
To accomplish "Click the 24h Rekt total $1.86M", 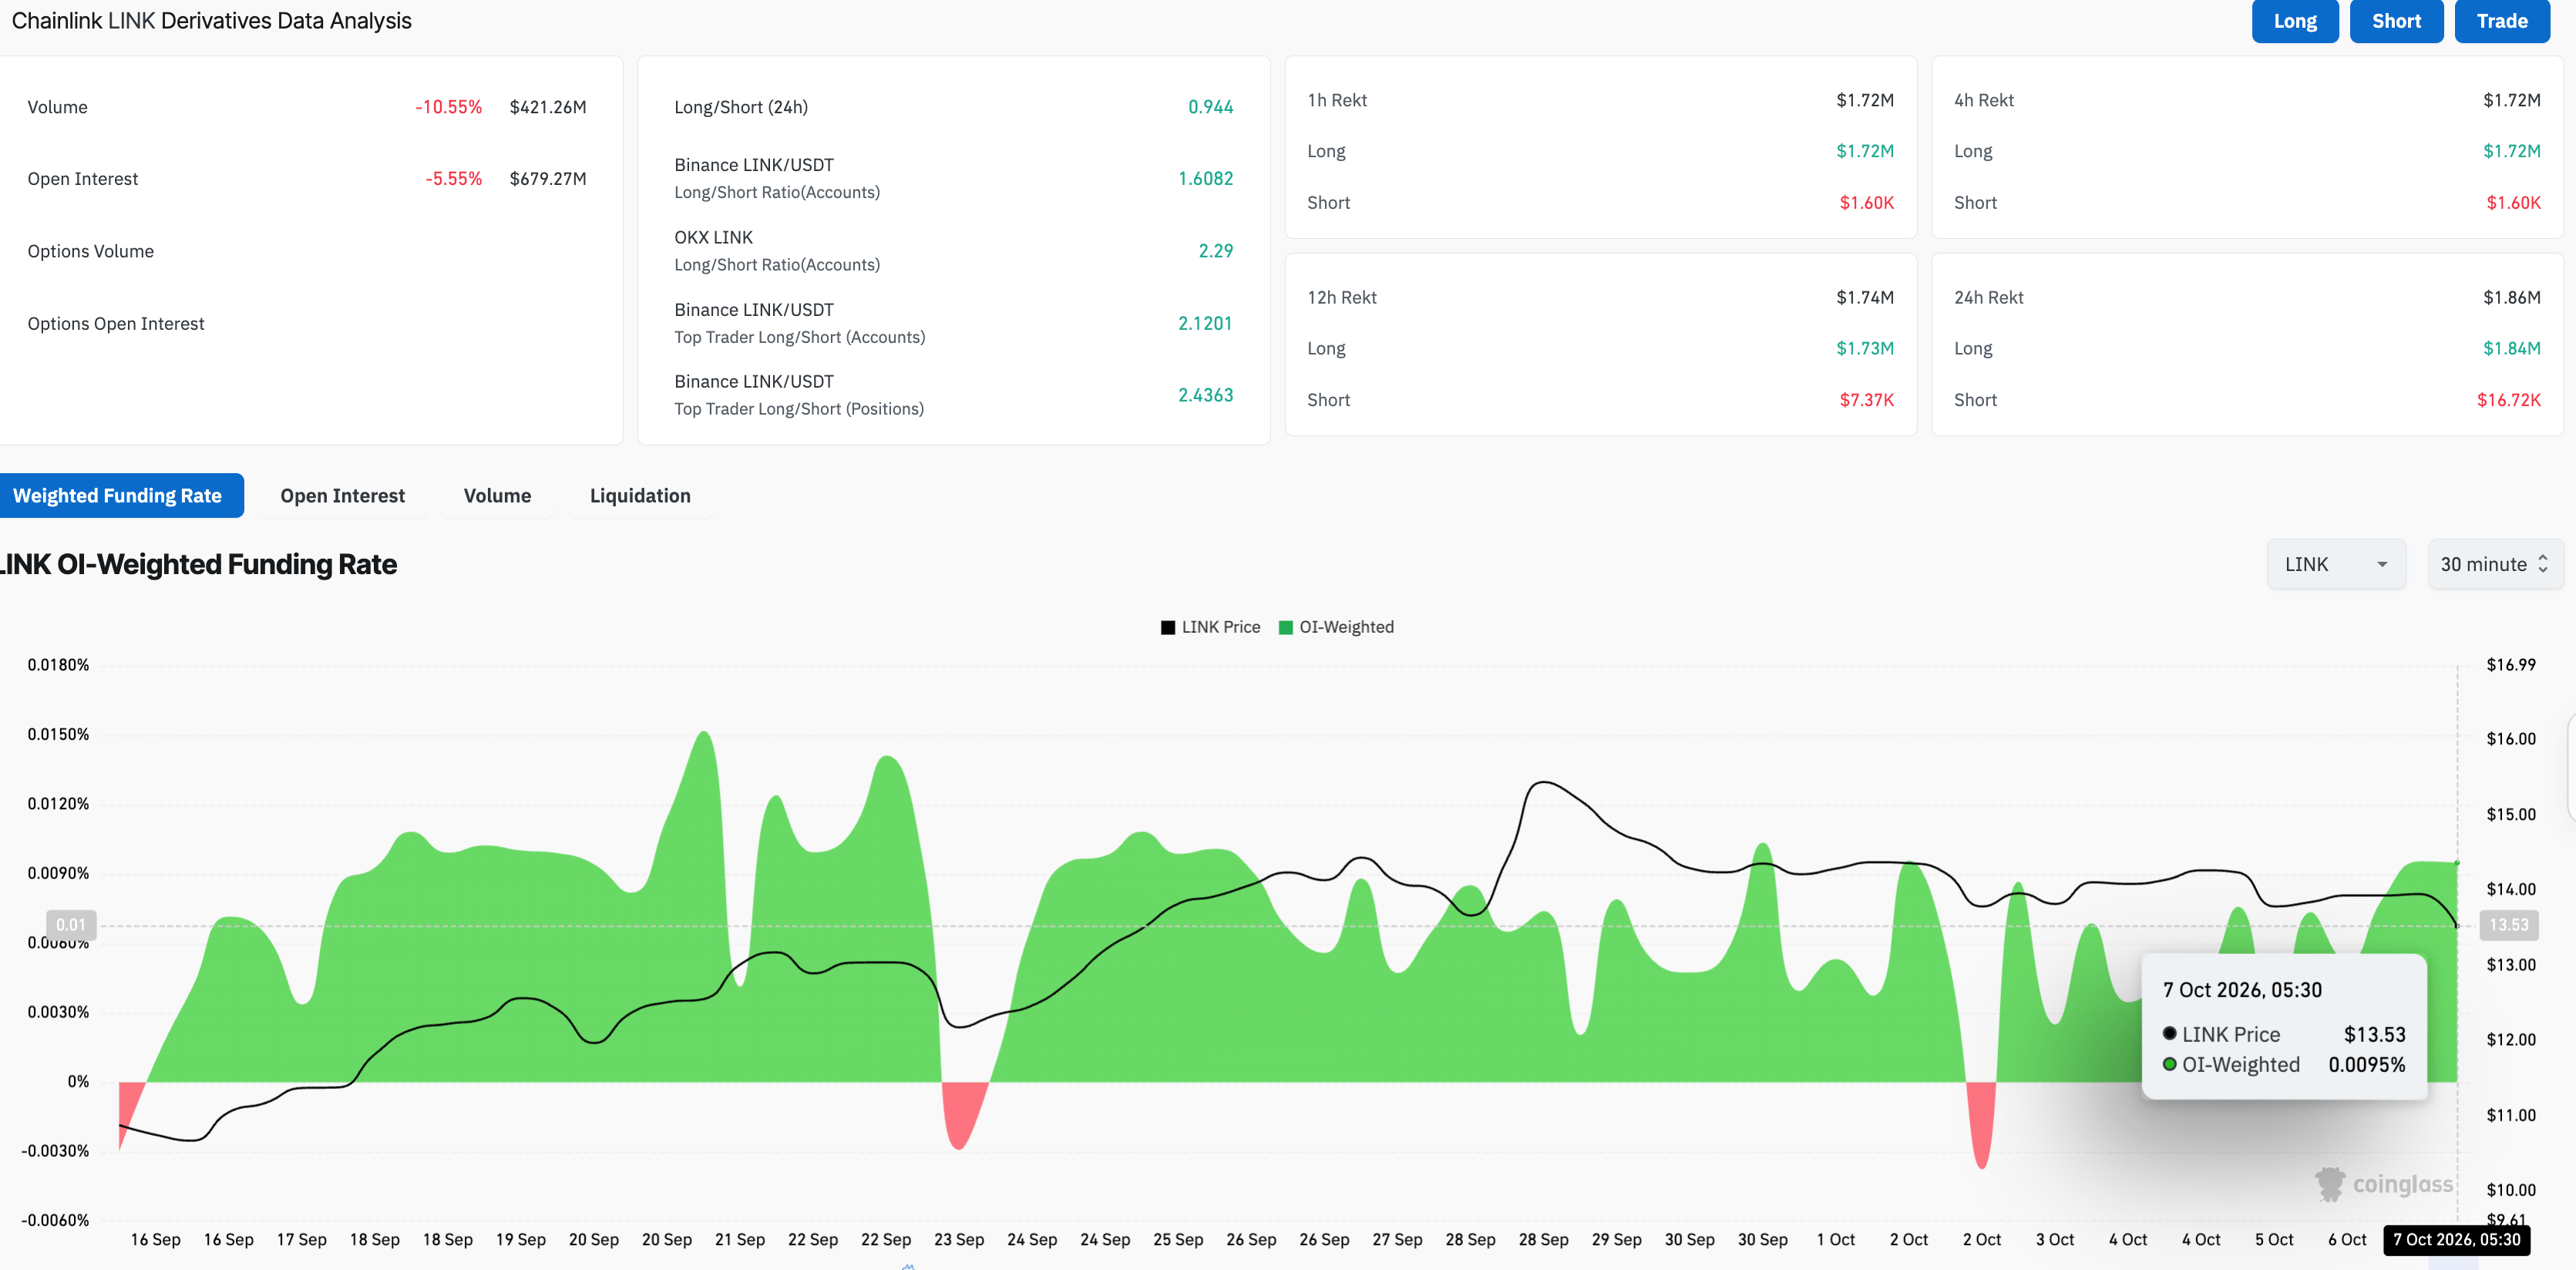I will pyautogui.click(x=2512, y=297).
